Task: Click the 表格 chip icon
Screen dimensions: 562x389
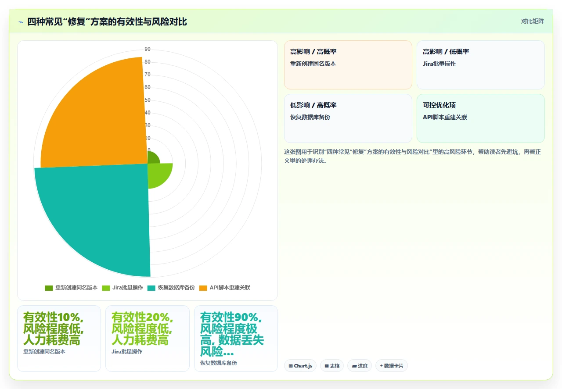Action: [x=327, y=366]
